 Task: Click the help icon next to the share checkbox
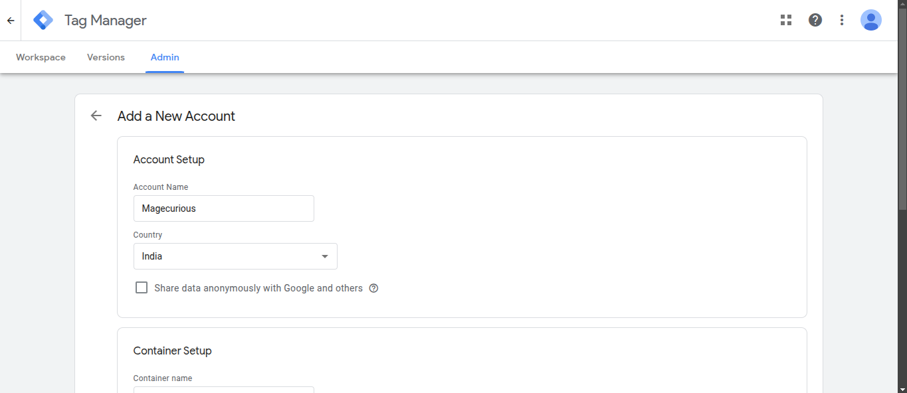tap(373, 287)
